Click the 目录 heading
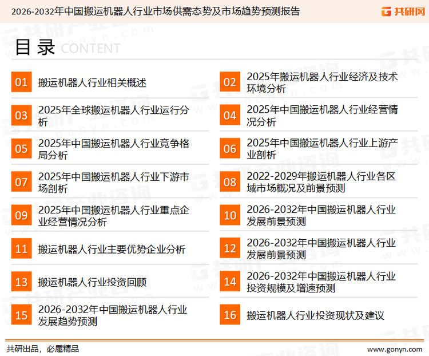This screenshot has height=356, width=429. 35,47
